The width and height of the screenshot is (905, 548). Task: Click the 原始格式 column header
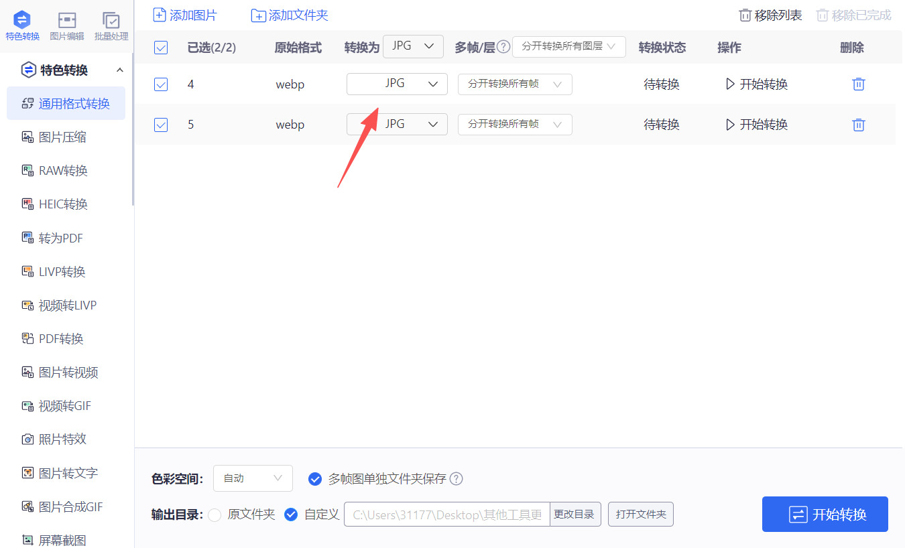coord(298,48)
